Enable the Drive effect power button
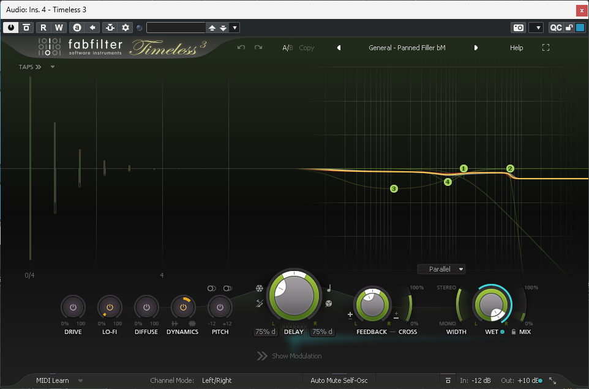589x389 pixels. point(73,307)
